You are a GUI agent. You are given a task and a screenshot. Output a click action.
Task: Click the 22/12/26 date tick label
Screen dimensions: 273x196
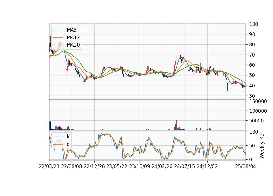pyautogui.click(x=94, y=166)
